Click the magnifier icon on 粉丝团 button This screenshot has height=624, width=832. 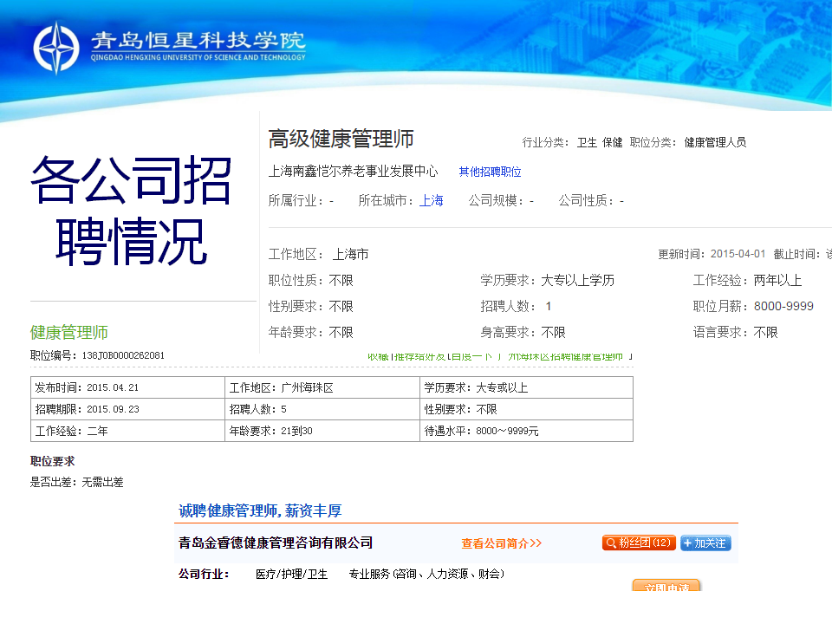click(x=611, y=543)
